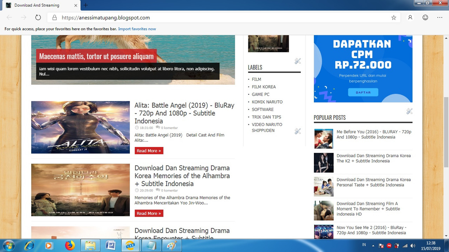The image size is (449, 252).
Task: Click Memories of the Alhambra poster thumbnail
Action: [x=80, y=190]
